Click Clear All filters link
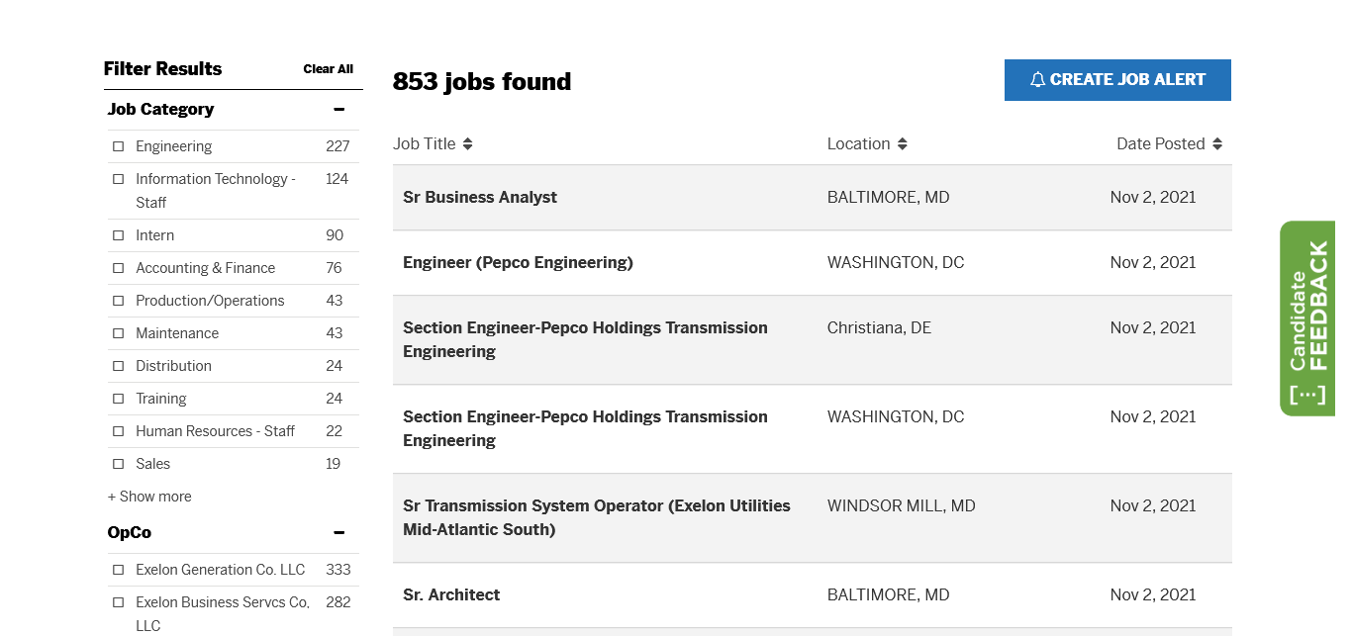 328,69
